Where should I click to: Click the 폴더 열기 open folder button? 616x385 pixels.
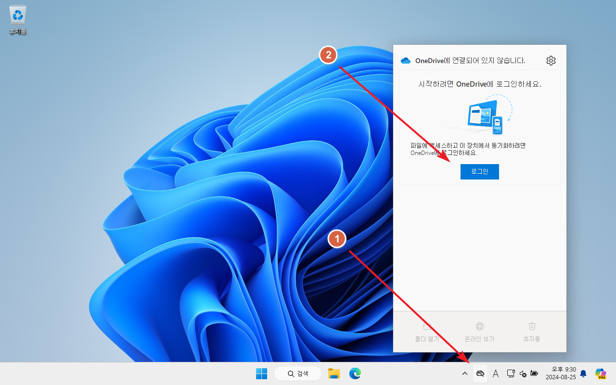427,332
